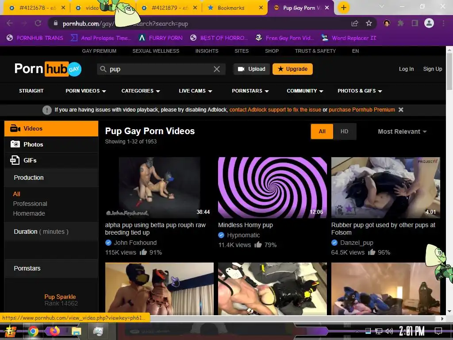Viewport: 453px width, 340px height.
Task: Open Chrome from the taskbar
Action: [33, 331]
